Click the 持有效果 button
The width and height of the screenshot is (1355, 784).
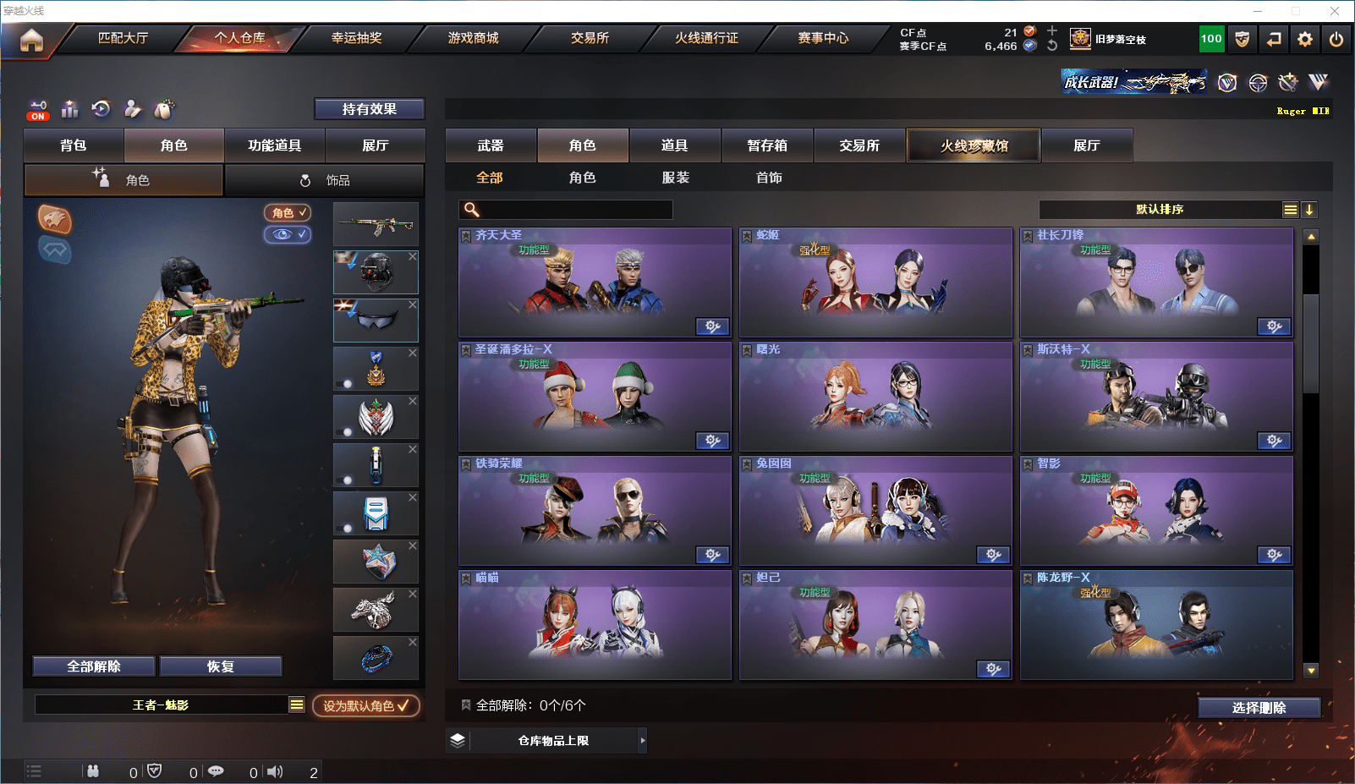click(x=370, y=109)
